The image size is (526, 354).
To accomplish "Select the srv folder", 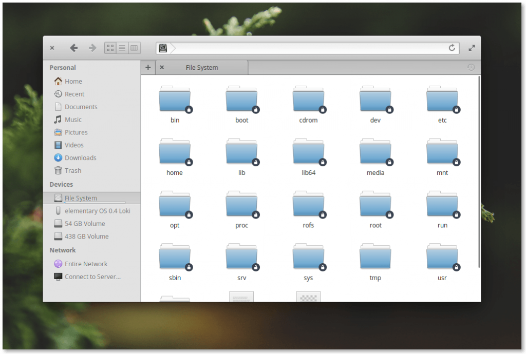I will [x=241, y=262].
